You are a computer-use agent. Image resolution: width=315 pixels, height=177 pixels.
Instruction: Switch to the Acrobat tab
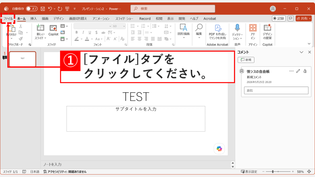[209, 18]
